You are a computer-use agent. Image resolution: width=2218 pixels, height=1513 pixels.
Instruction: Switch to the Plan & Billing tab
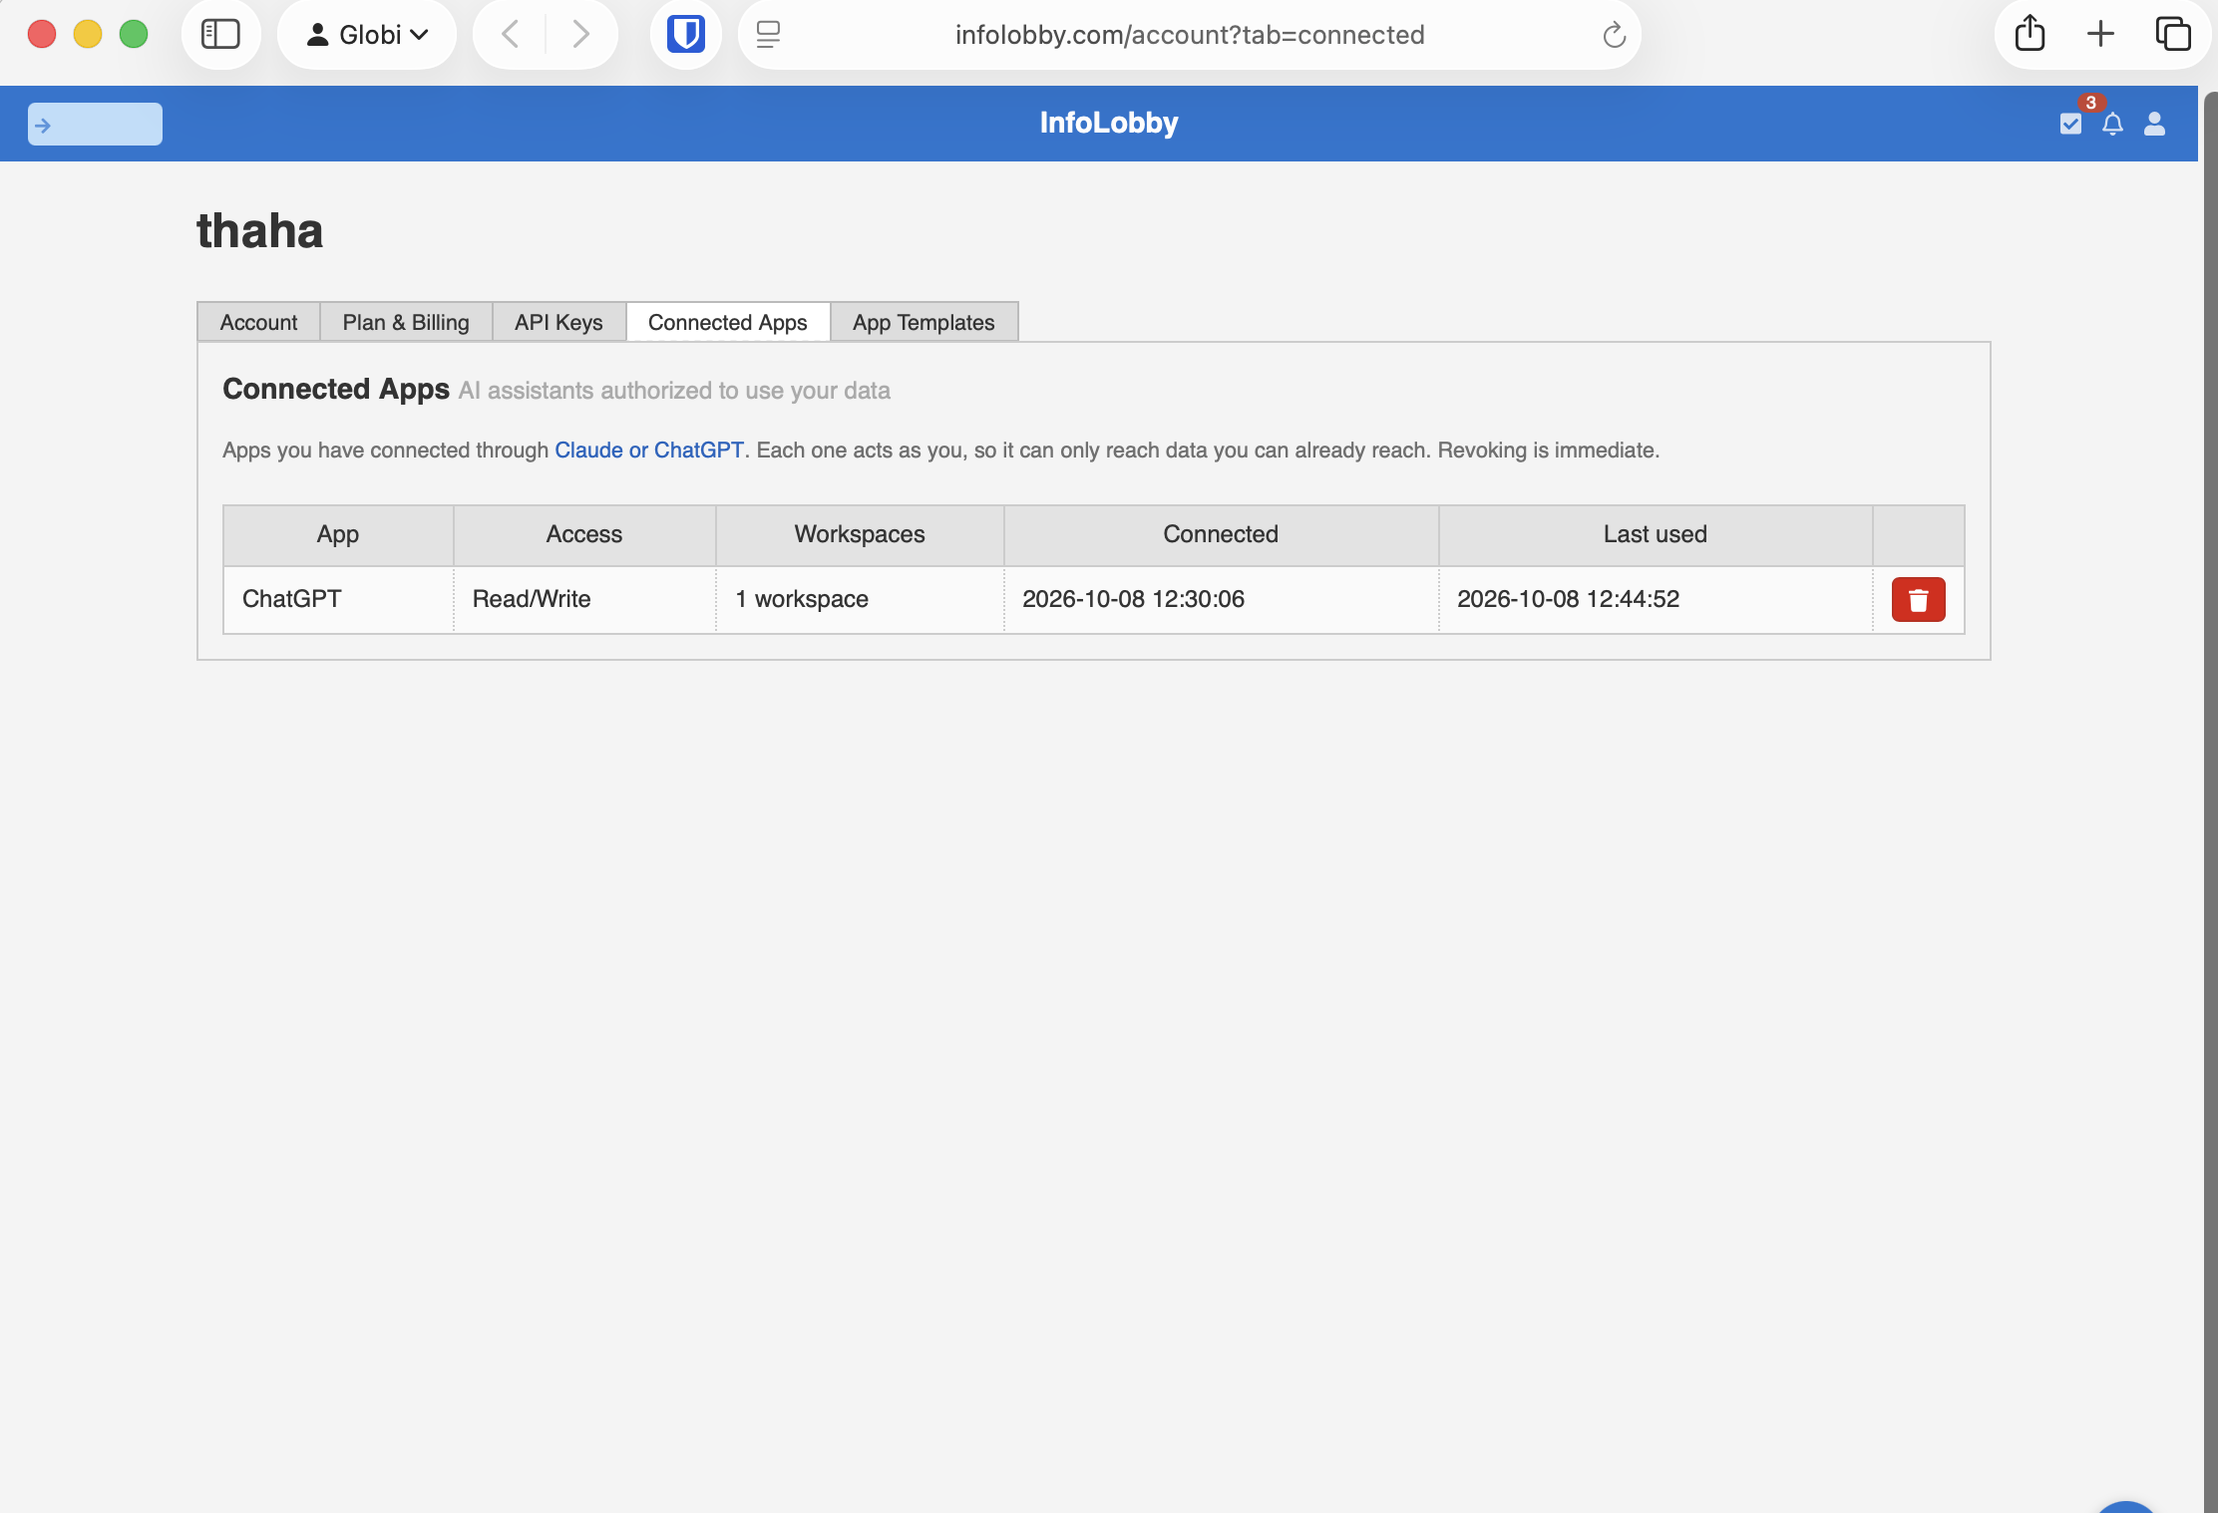406,322
